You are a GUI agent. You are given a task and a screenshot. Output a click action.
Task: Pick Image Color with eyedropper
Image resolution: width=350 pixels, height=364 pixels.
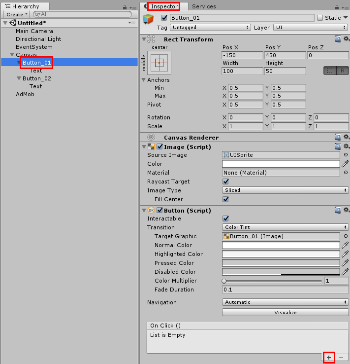tap(345, 164)
